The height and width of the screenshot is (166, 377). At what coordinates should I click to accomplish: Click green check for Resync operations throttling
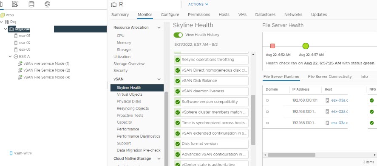tap(178, 60)
